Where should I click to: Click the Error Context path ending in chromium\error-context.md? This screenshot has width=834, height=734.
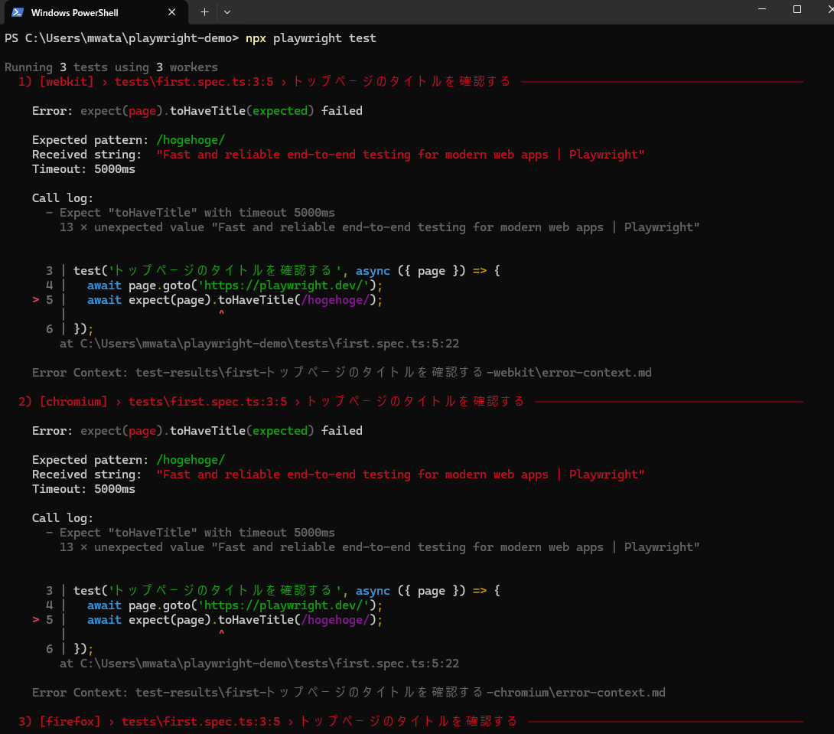coord(348,693)
